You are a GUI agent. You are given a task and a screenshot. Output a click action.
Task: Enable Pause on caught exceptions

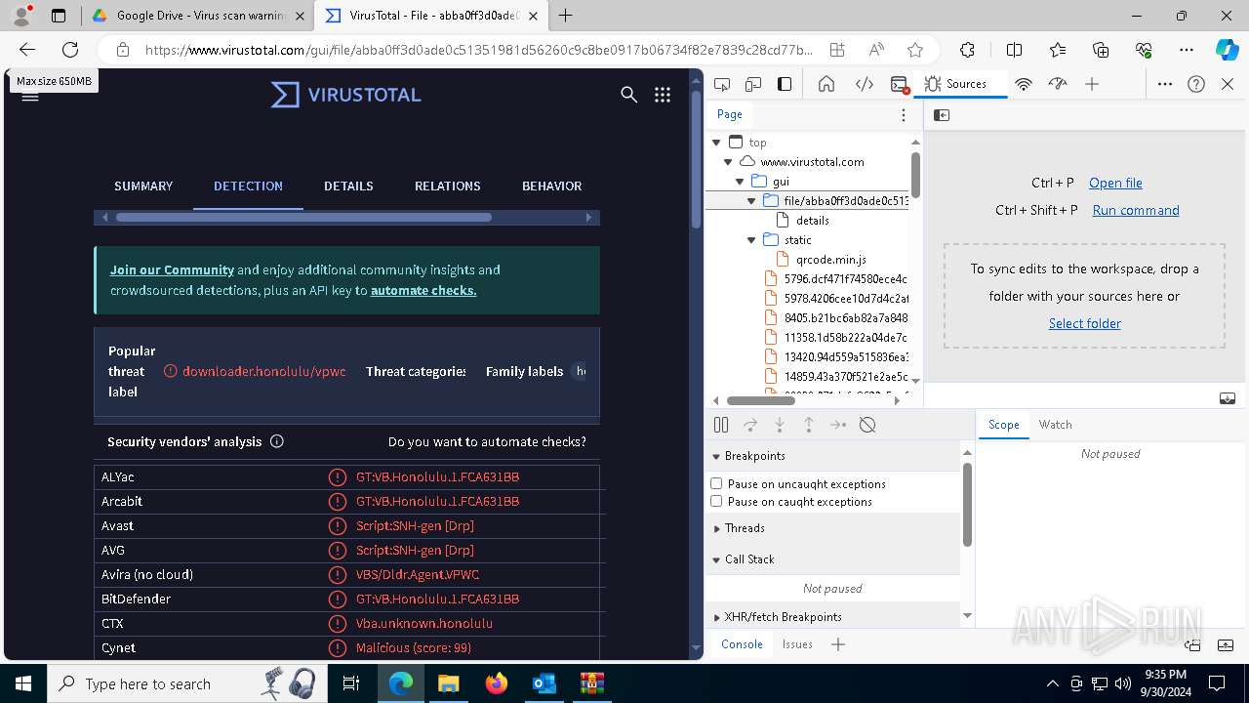coord(716,501)
